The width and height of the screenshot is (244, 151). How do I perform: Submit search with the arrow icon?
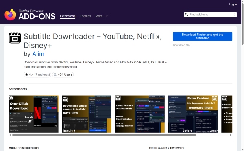pyautogui.click(x=234, y=15)
